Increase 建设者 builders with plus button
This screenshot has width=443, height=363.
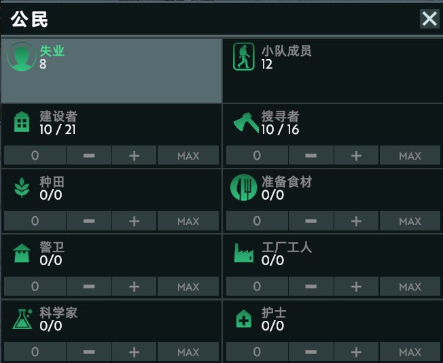point(134,156)
